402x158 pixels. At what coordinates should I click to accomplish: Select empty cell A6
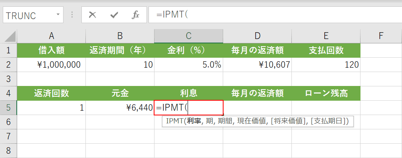[x=51, y=122]
